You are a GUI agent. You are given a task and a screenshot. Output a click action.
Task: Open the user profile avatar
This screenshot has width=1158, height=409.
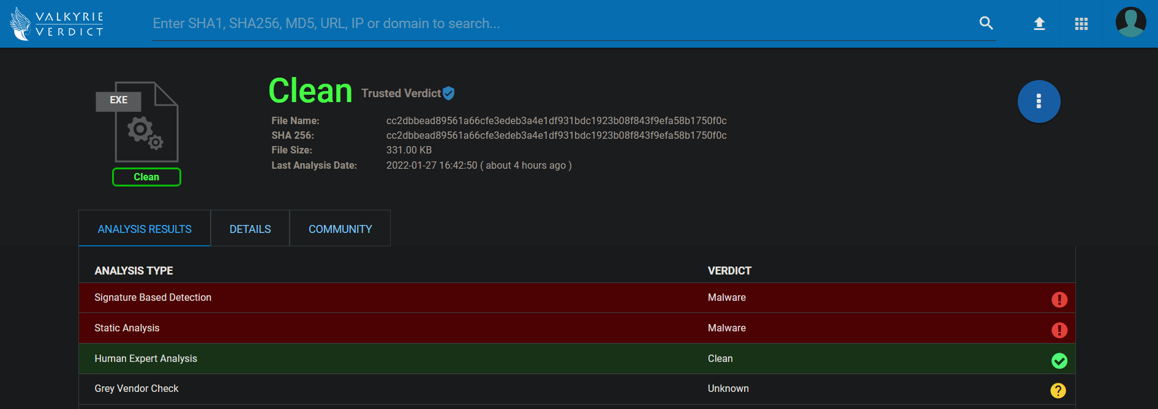[1130, 23]
